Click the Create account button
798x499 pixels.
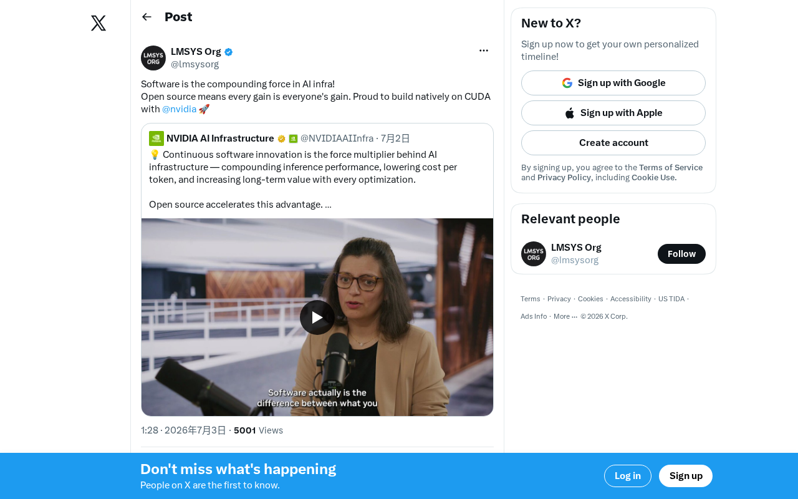[613, 143]
